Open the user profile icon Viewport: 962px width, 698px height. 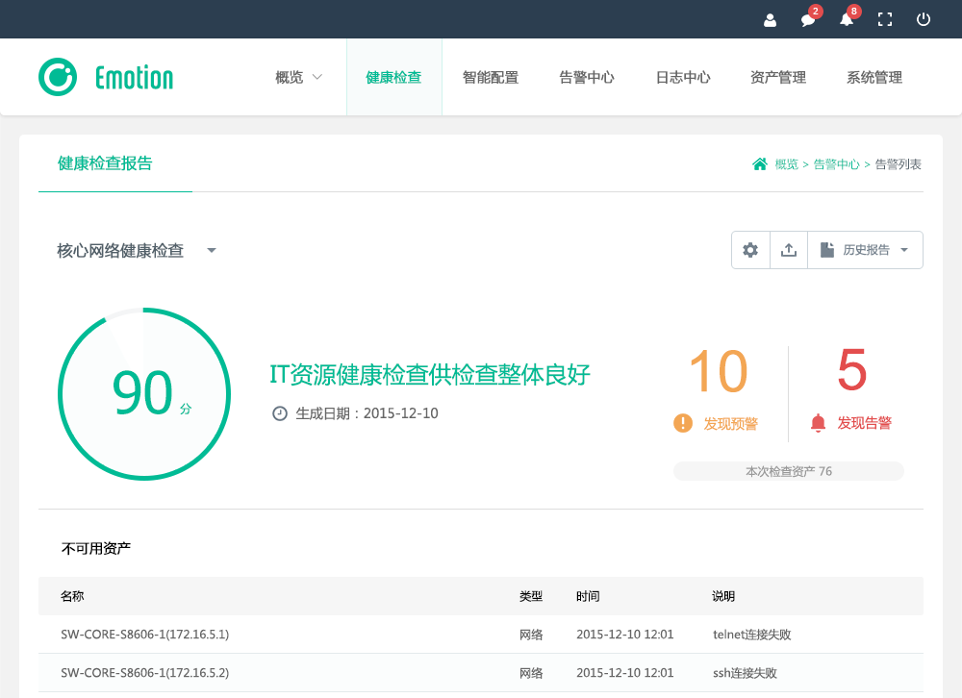[x=770, y=20]
